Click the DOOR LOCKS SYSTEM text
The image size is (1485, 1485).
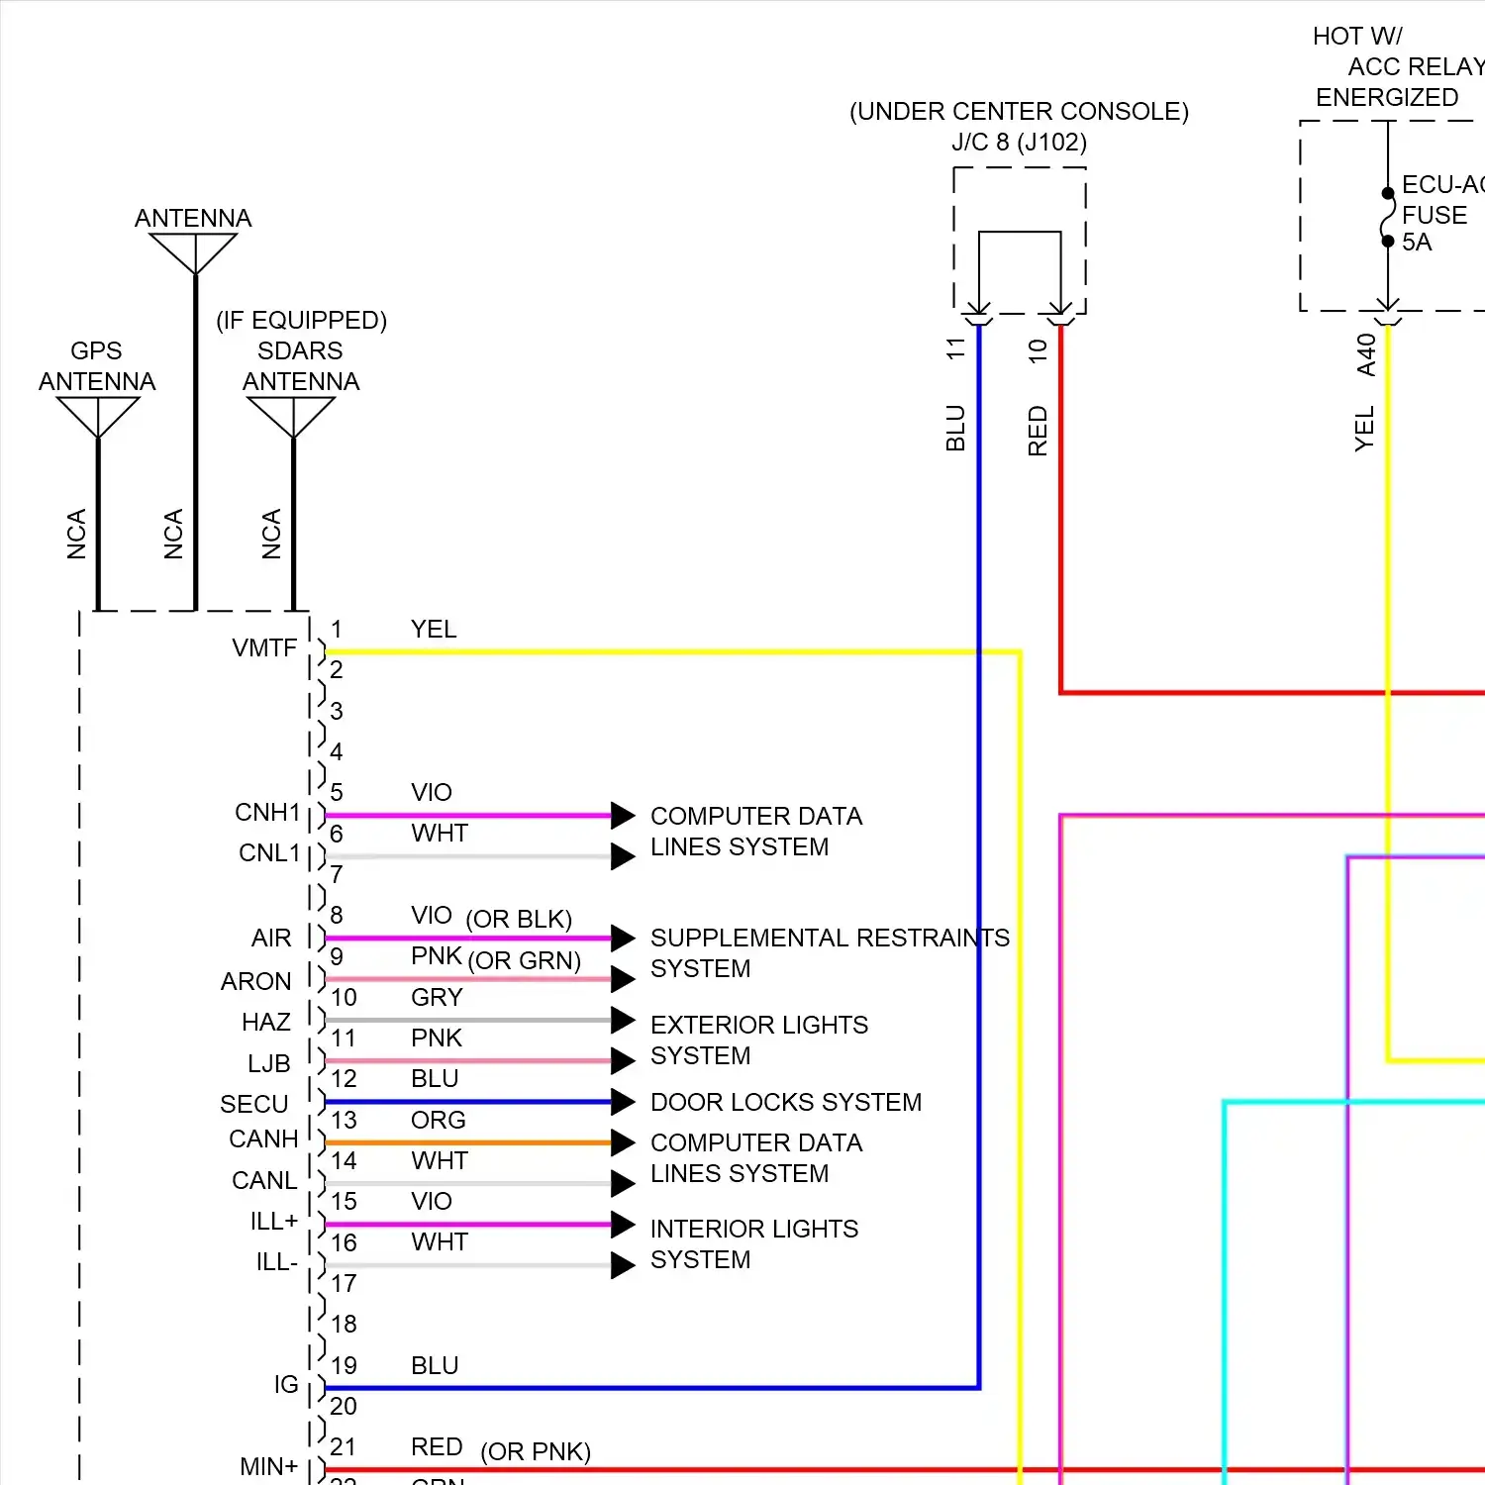[x=786, y=1102]
